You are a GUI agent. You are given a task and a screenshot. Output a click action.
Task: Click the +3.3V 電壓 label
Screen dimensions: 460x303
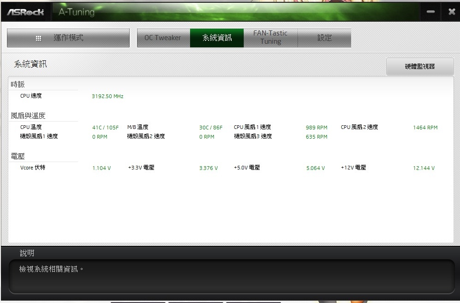(141, 168)
